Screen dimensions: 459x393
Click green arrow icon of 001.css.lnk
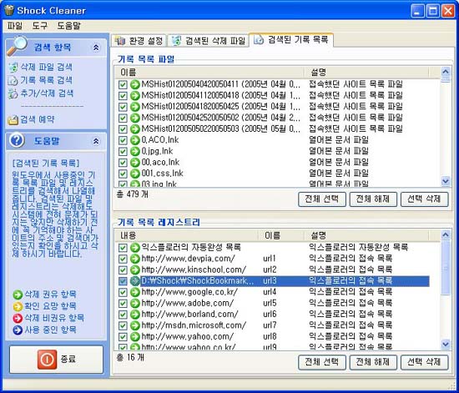135,174
